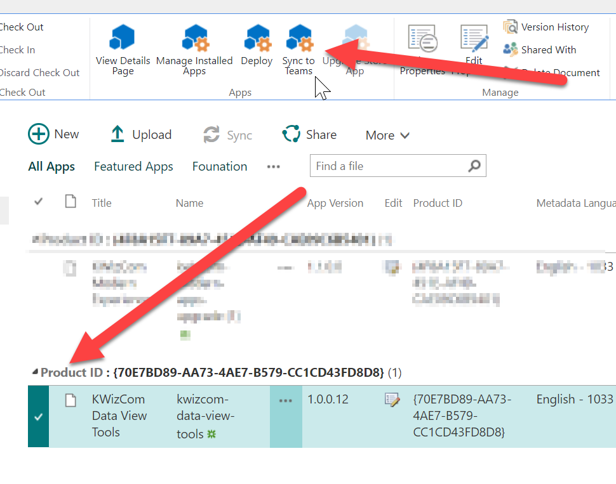The width and height of the screenshot is (616, 484).
Task: Sort by file Type column icon
Action: [70, 201]
